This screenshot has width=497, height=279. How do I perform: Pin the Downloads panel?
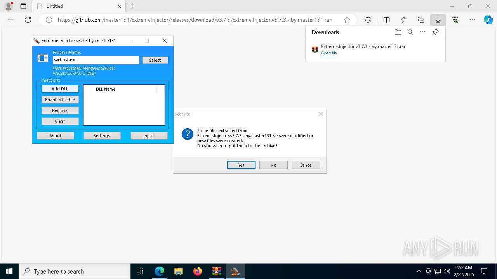click(436, 32)
